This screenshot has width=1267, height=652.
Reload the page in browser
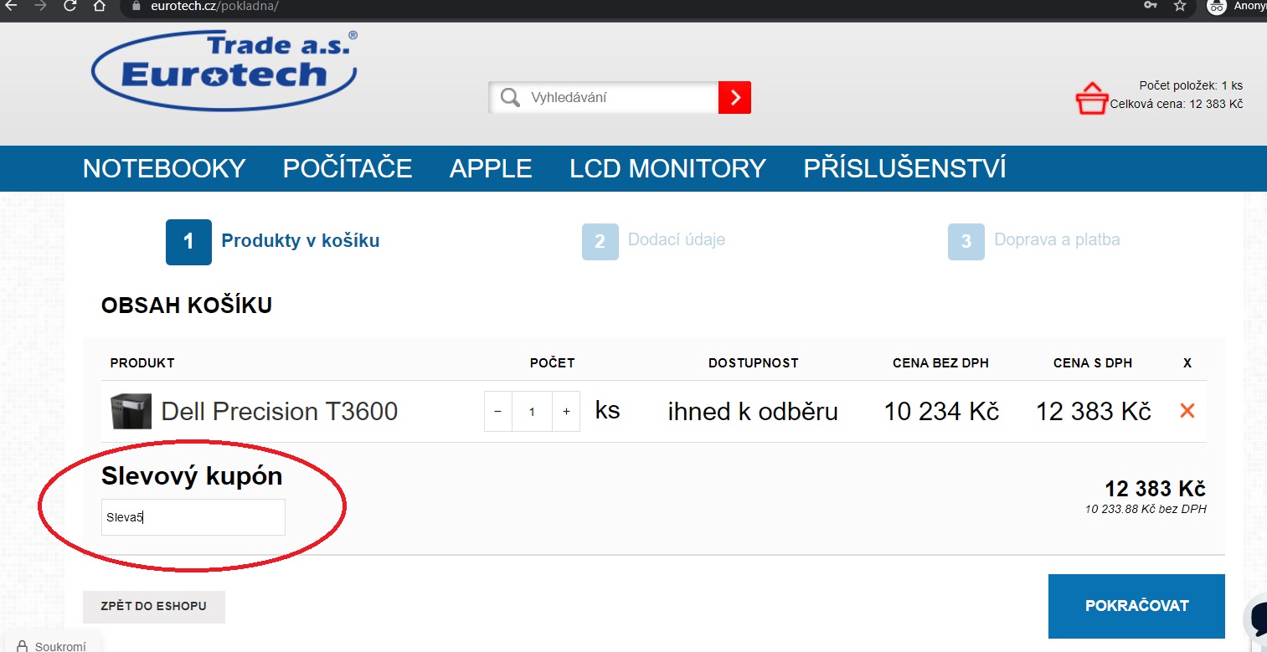70,6
